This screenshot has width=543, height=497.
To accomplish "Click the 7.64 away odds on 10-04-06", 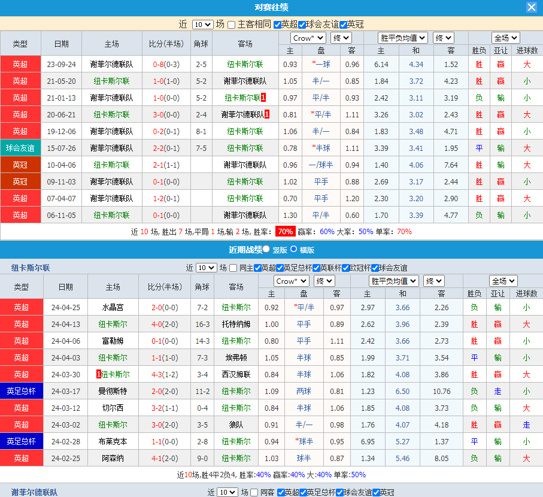I will coord(451,165).
